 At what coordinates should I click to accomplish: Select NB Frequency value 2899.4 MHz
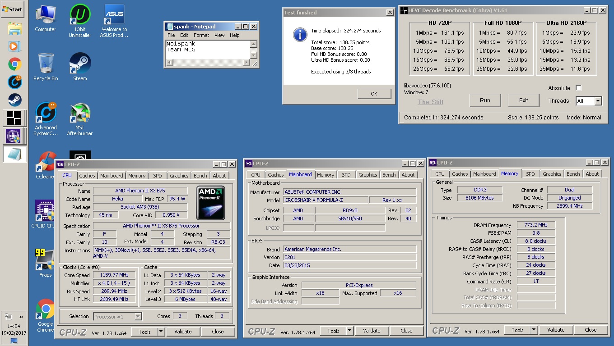[569, 206]
